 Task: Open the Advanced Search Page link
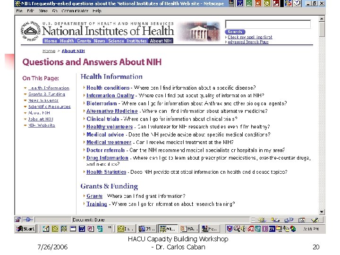click(248, 42)
